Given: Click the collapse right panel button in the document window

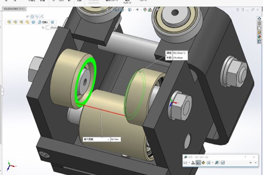Looking at the screenshot, I should 243,10.
